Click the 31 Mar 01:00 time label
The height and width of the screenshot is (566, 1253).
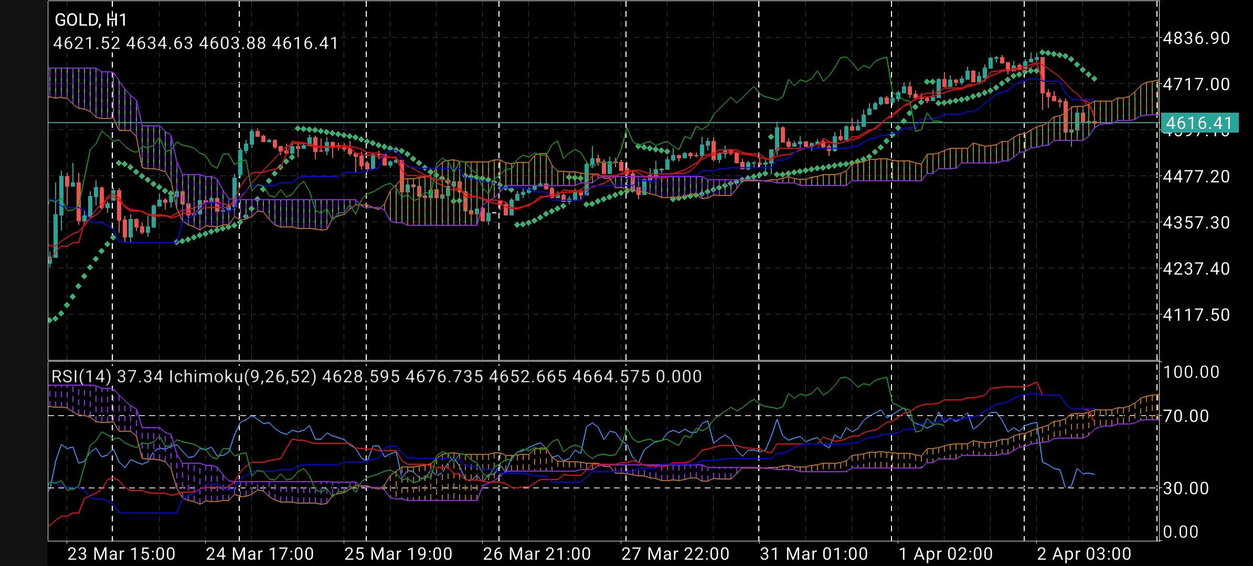(814, 554)
